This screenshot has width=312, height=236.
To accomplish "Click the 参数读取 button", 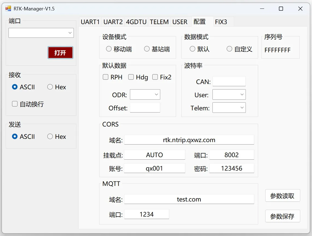I will click(x=282, y=195).
